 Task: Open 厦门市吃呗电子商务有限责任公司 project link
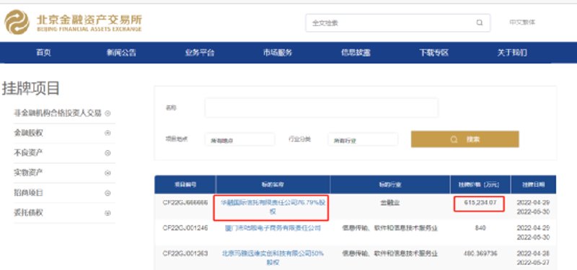click(273, 228)
